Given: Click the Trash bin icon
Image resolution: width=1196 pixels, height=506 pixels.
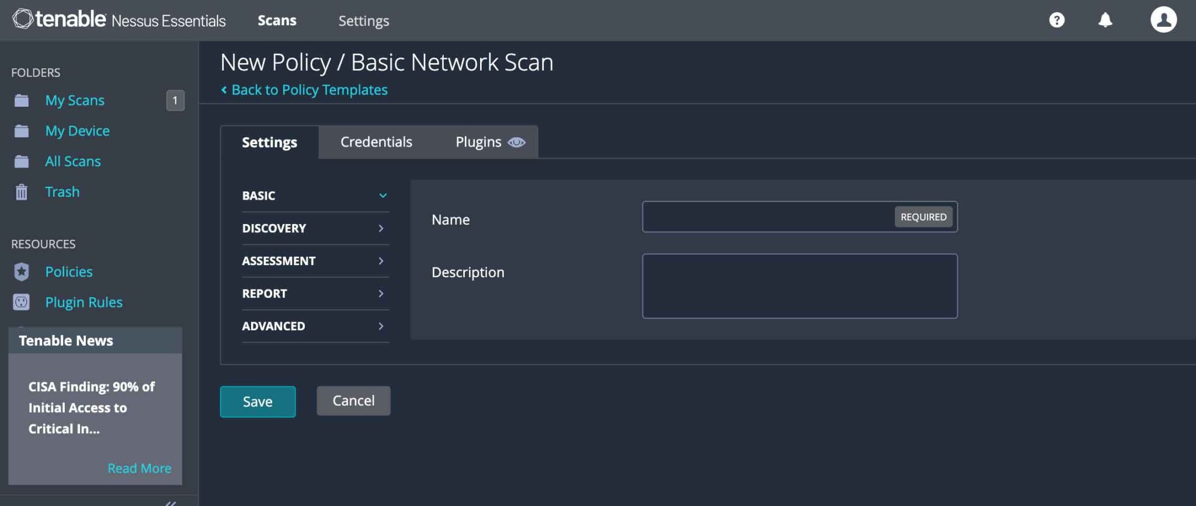Looking at the screenshot, I should pyautogui.click(x=22, y=192).
